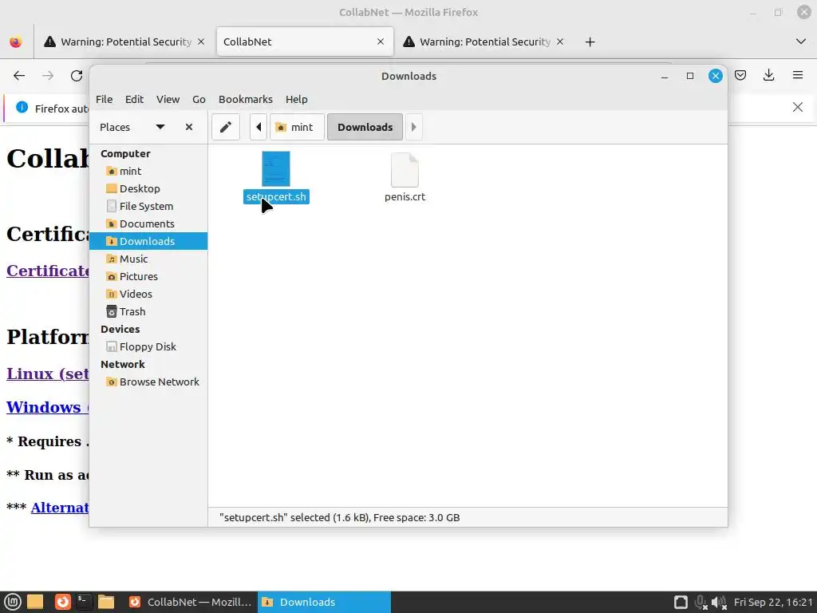
Task: Open the Windows link on the page
Action: click(x=47, y=407)
